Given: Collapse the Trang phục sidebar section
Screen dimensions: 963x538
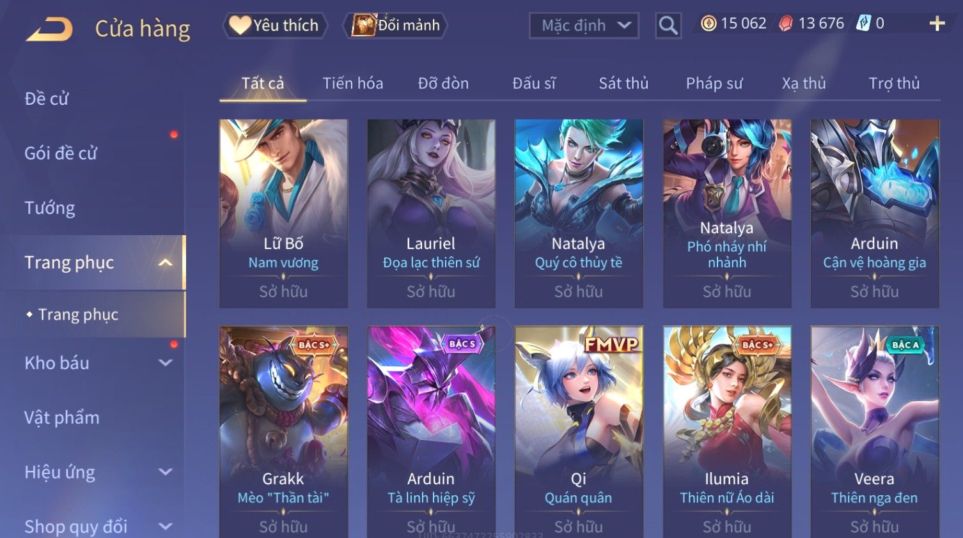Looking at the screenshot, I should (x=166, y=263).
